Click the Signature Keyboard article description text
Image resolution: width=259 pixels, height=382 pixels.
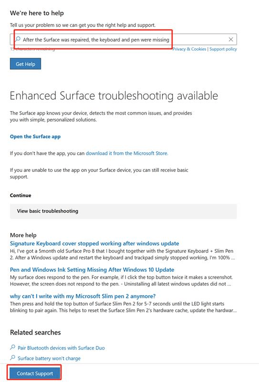pyautogui.click(x=123, y=255)
